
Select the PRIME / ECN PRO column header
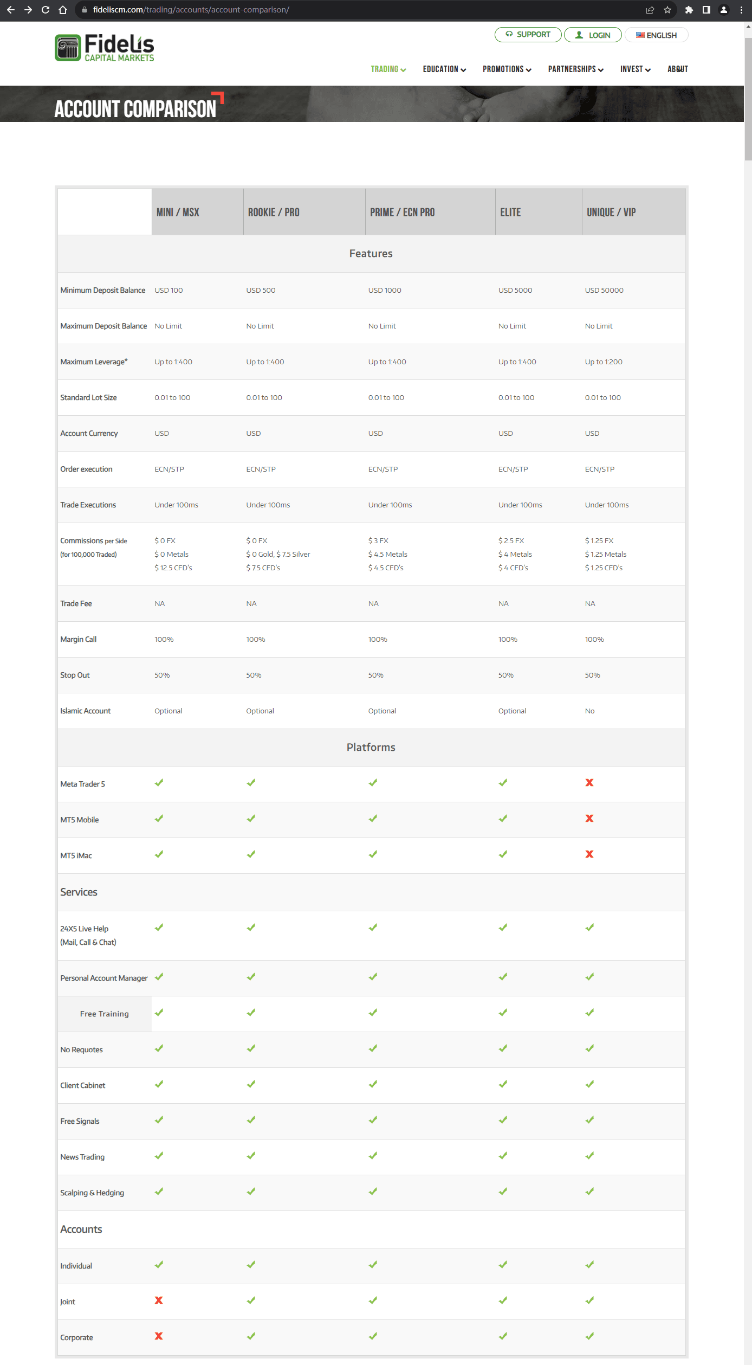pos(431,212)
